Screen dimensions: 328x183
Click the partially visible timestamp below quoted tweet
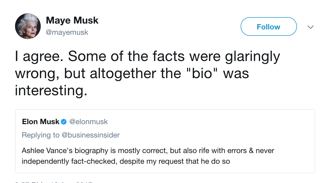(x=54, y=182)
